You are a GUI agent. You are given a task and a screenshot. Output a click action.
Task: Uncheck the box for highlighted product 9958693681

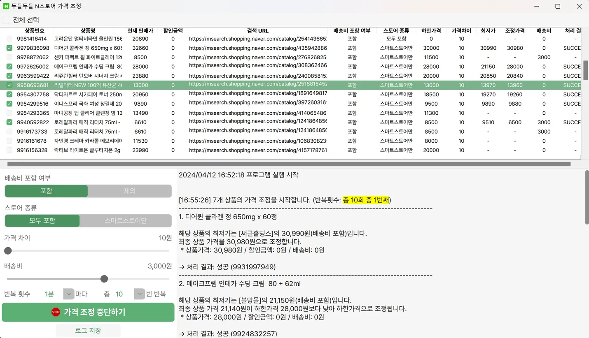[9, 85]
